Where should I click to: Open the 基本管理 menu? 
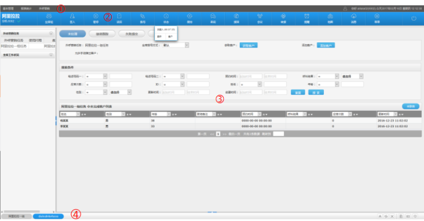point(8,8)
